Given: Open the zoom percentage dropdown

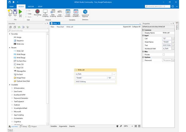Looking at the screenshot, I should coord(132,126).
